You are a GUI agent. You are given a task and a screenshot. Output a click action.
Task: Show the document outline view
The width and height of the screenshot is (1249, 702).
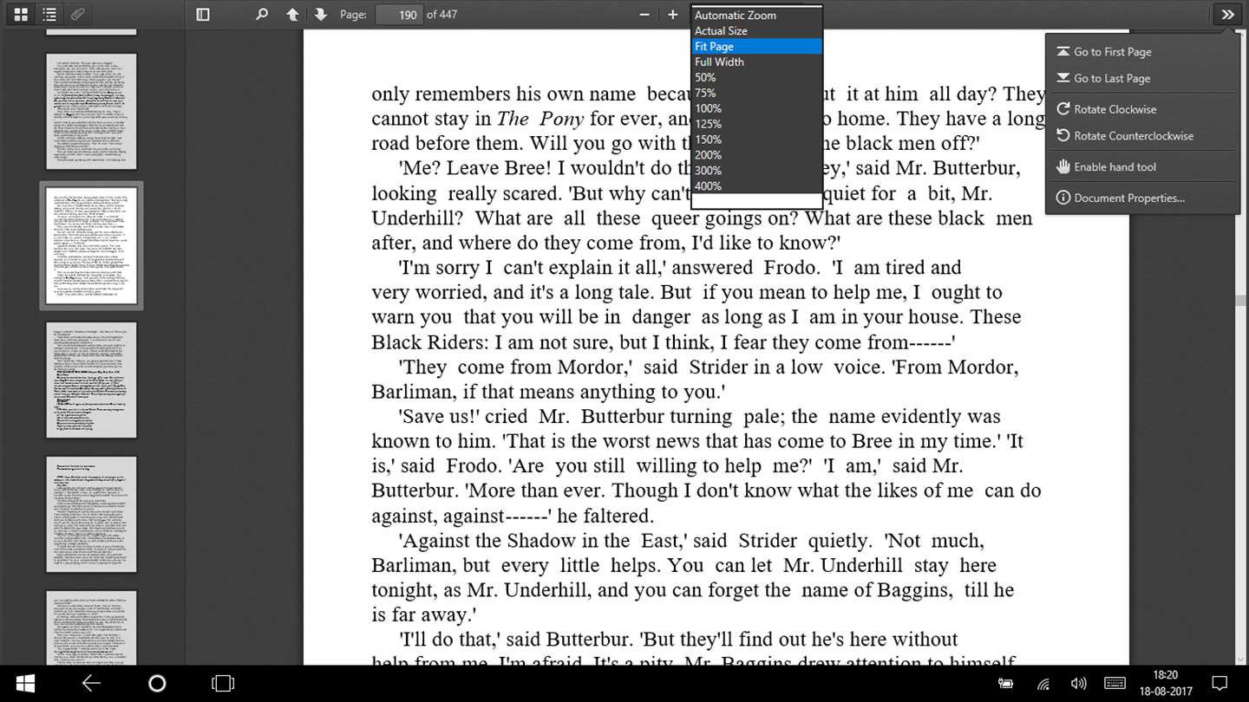coord(49,15)
